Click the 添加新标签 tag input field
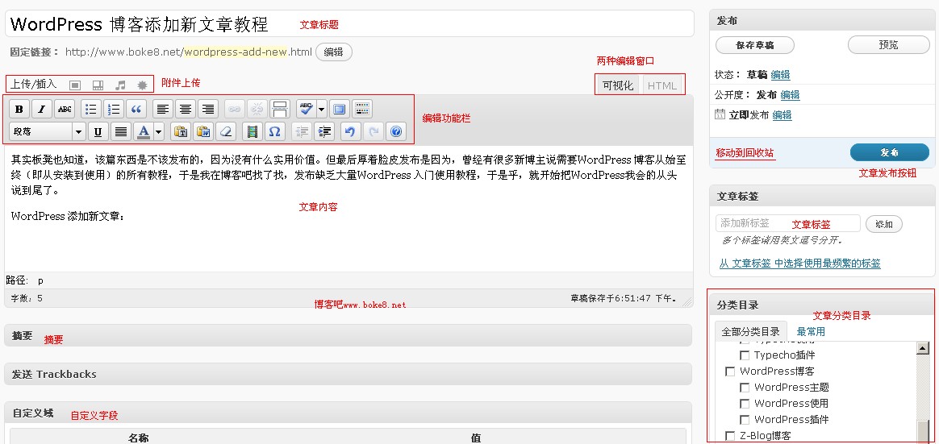939x444 pixels. click(x=787, y=223)
